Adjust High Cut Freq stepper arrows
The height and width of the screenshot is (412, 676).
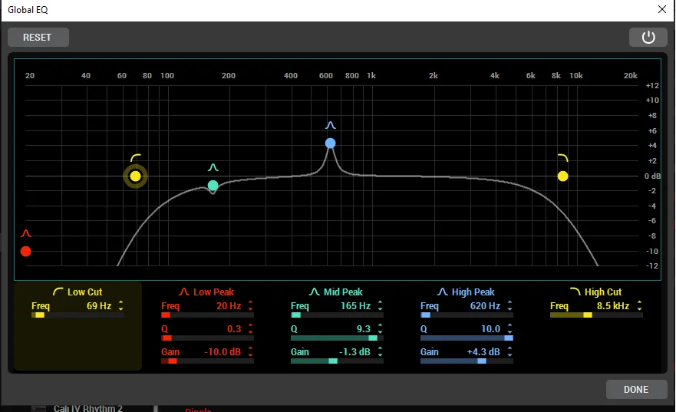pyautogui.click(x=639, y=305)
